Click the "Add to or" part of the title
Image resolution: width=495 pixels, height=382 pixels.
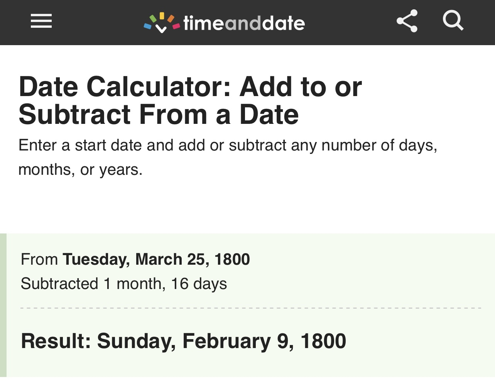pos(301,86)
